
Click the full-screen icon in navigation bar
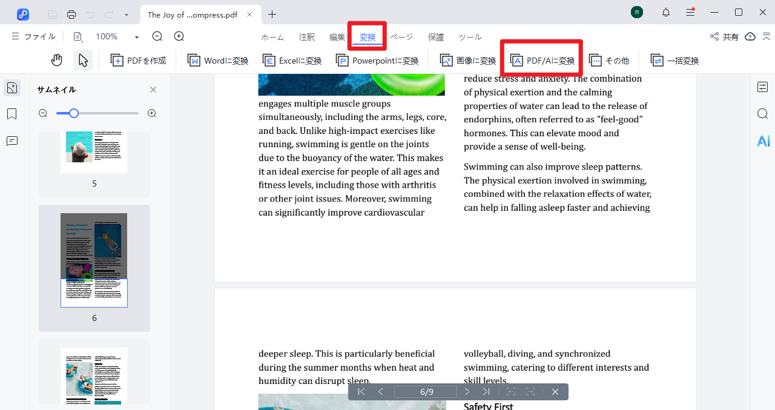coord(530,392)
